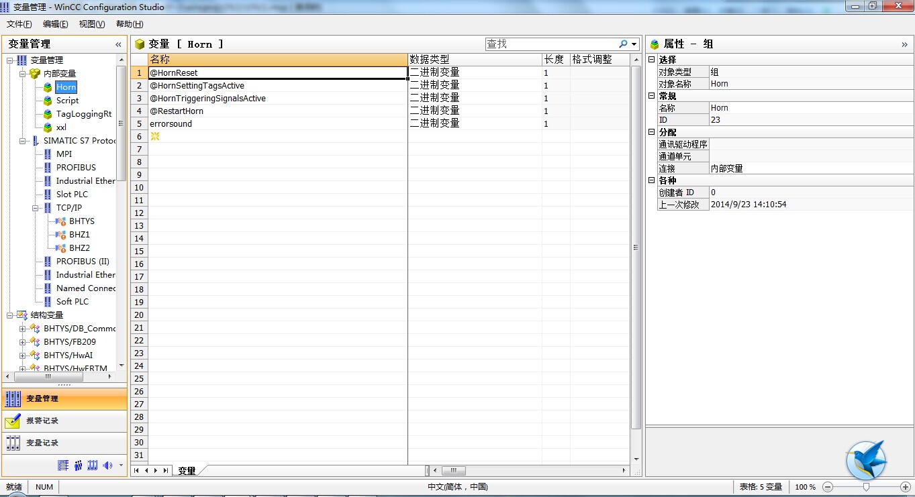The width and height of the screenshot is (915, 497).
Task: Click the Slot PLC channel icon
Action: coord(48,195)
